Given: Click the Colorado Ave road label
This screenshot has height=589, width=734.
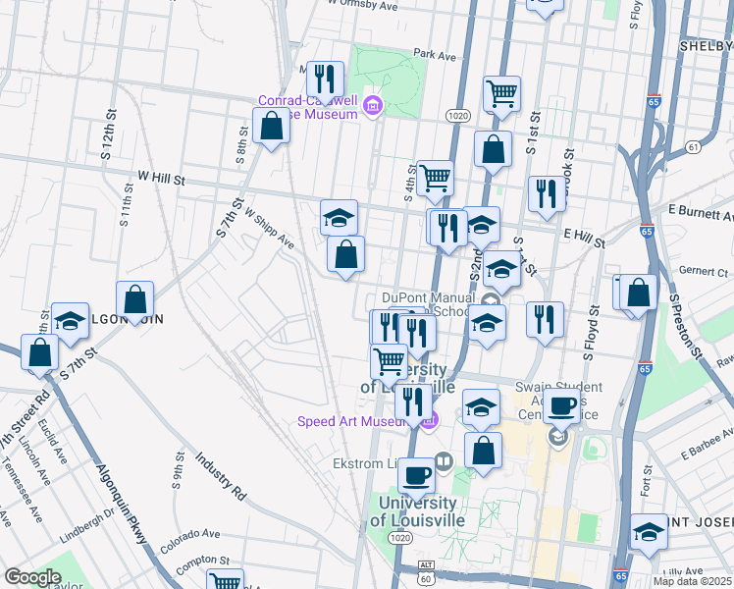Looking at the screenshot, I should tap(189, 541).
